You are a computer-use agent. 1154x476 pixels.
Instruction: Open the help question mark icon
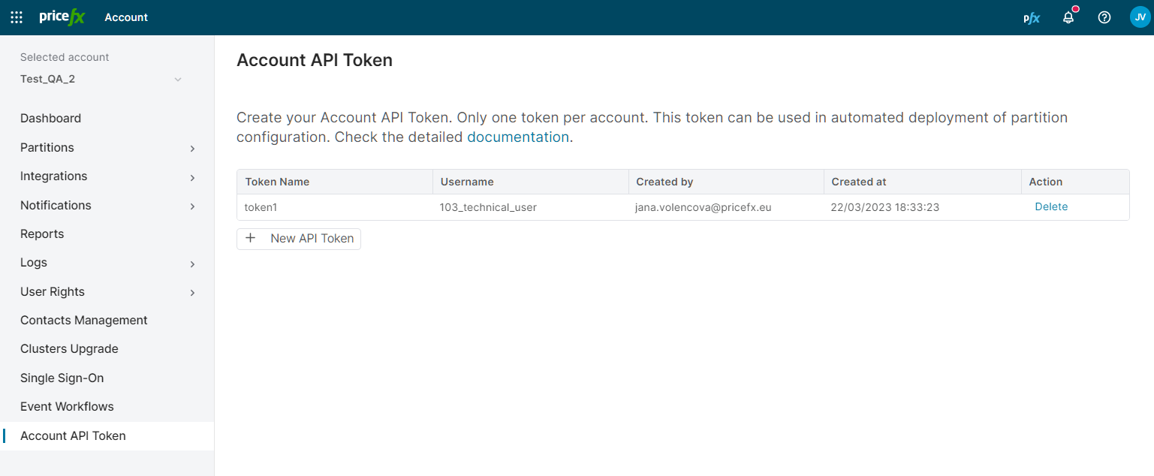pos(1104,17)
